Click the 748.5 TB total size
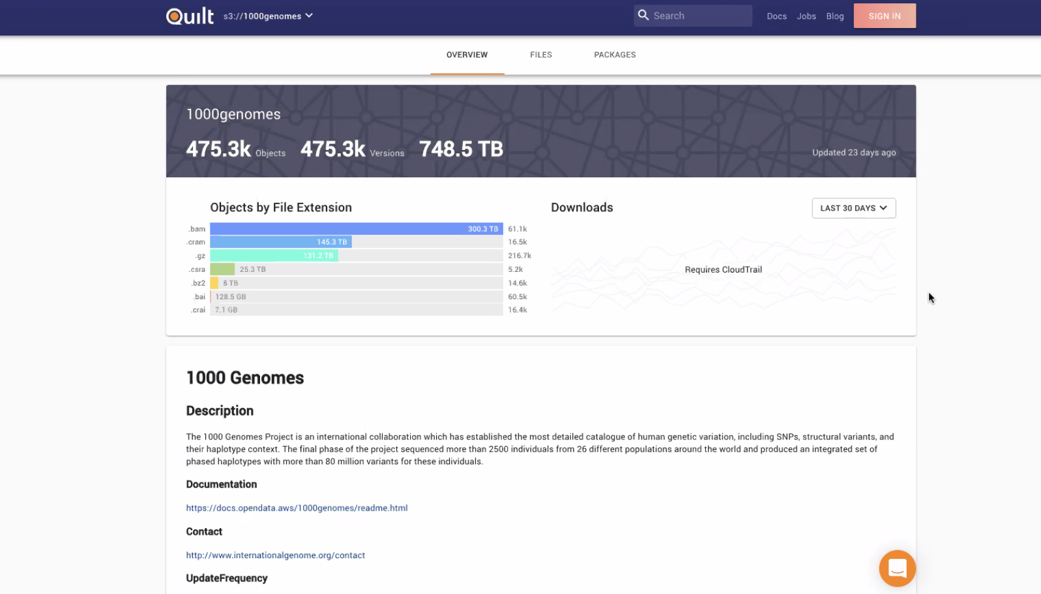1041x594 pixels. (x=461, y=149)
